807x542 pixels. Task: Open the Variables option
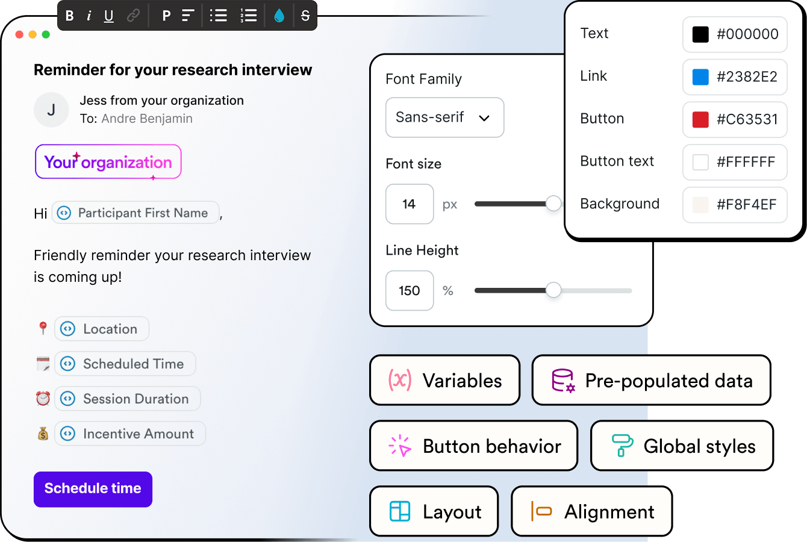444,381
